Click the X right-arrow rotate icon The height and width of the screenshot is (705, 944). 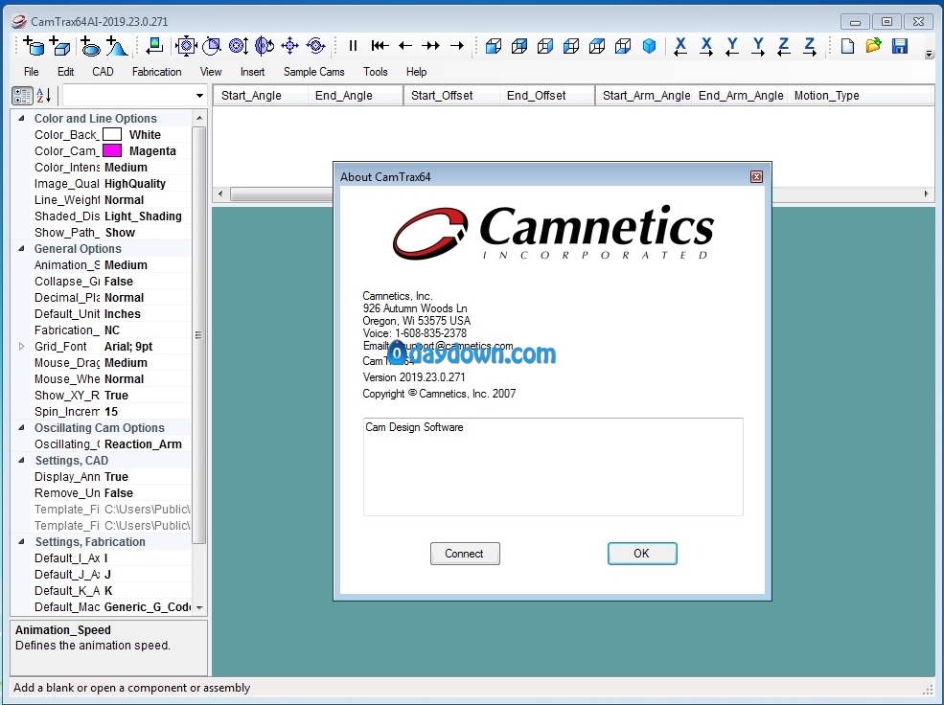point(706,46)
